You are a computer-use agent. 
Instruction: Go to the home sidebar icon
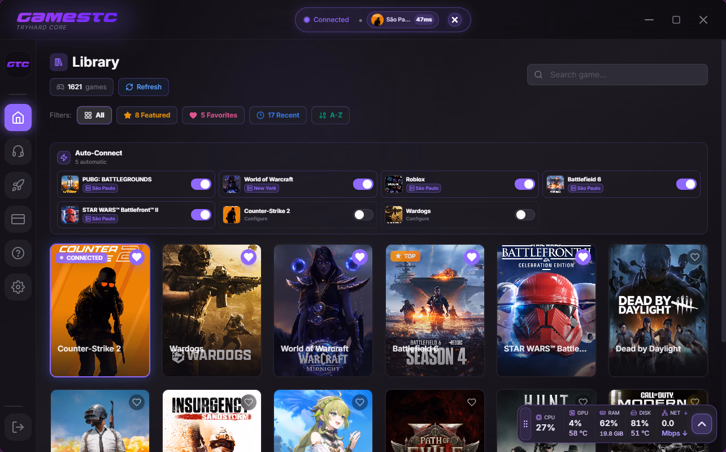click(18, 118)
